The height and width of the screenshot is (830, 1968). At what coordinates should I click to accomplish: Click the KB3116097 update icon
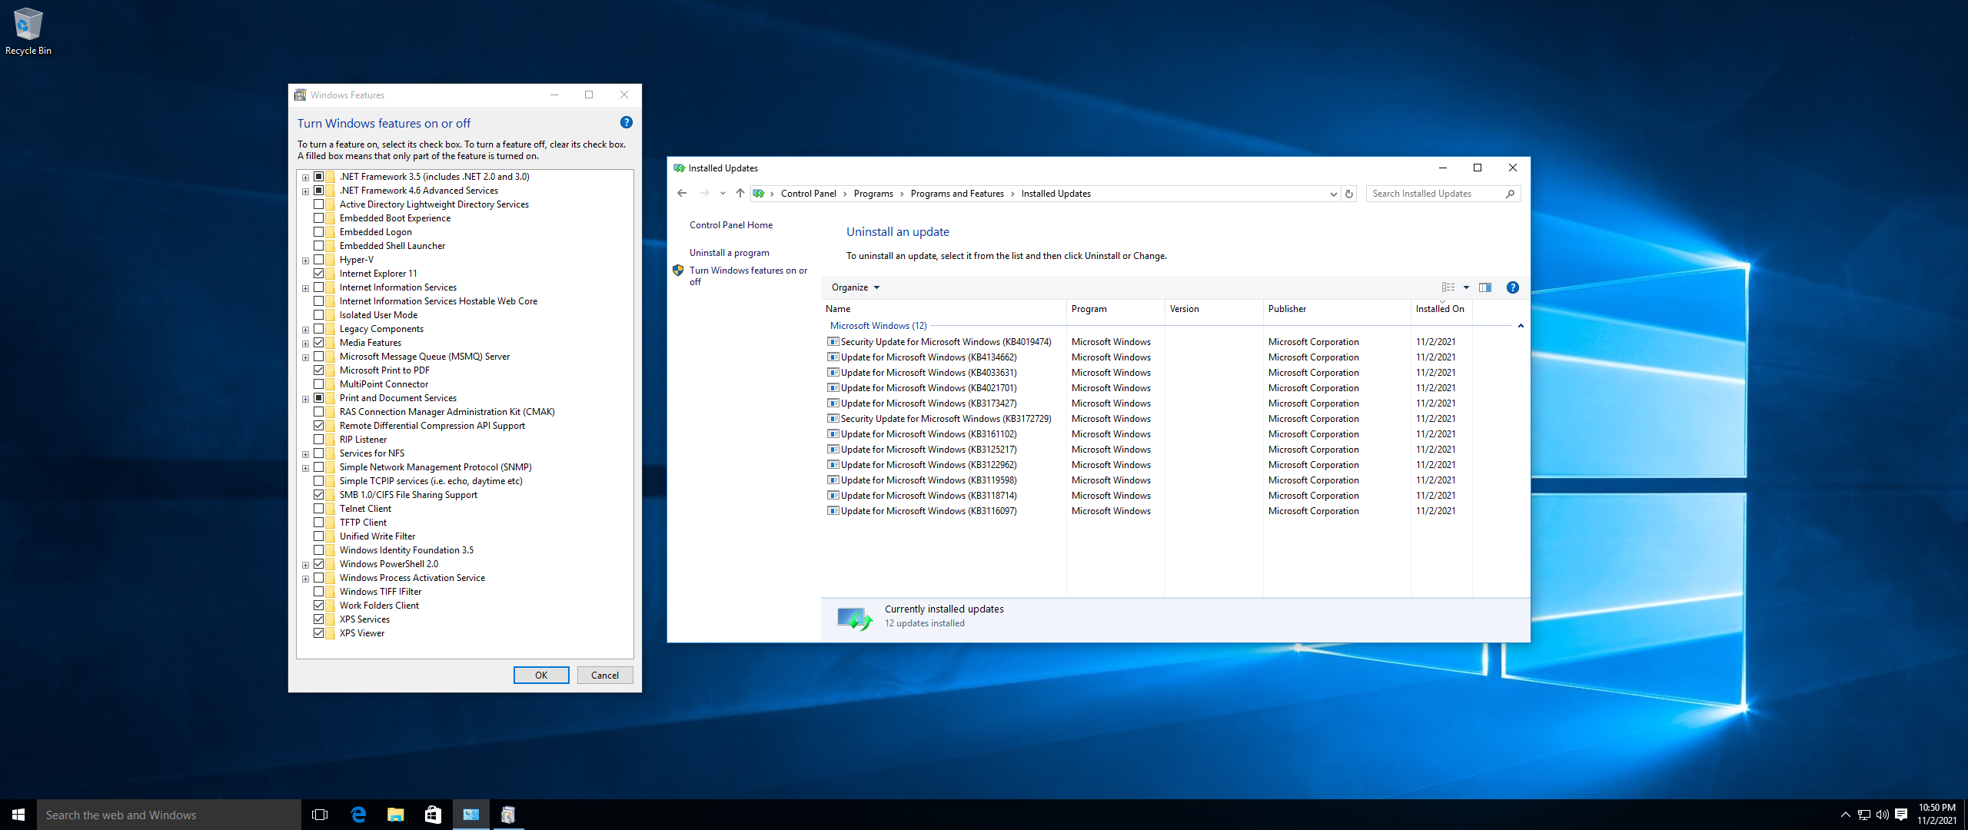[833, 511]
